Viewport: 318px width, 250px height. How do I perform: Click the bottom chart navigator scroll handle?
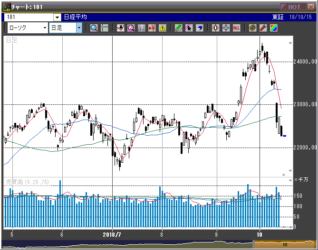[285, 244]
